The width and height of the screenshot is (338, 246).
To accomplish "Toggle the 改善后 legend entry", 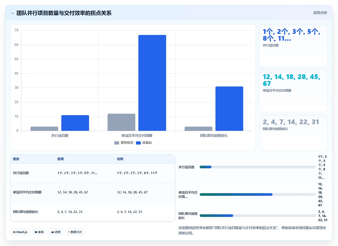I will tap(144, 143).
